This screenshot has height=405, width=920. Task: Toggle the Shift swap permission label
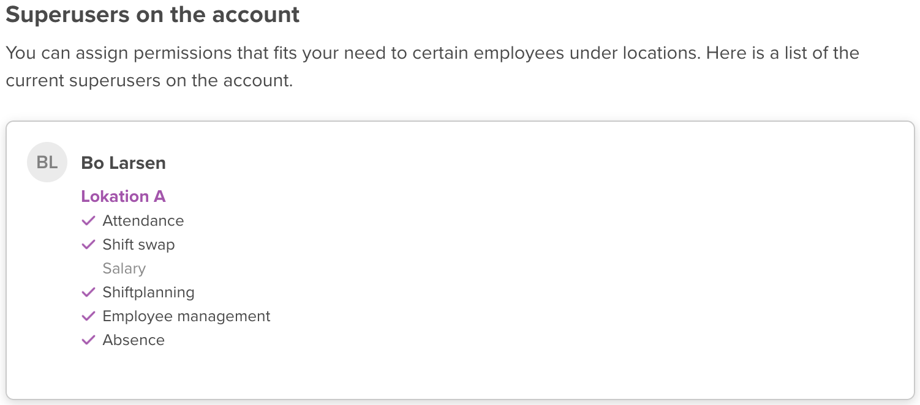point(138,244)
